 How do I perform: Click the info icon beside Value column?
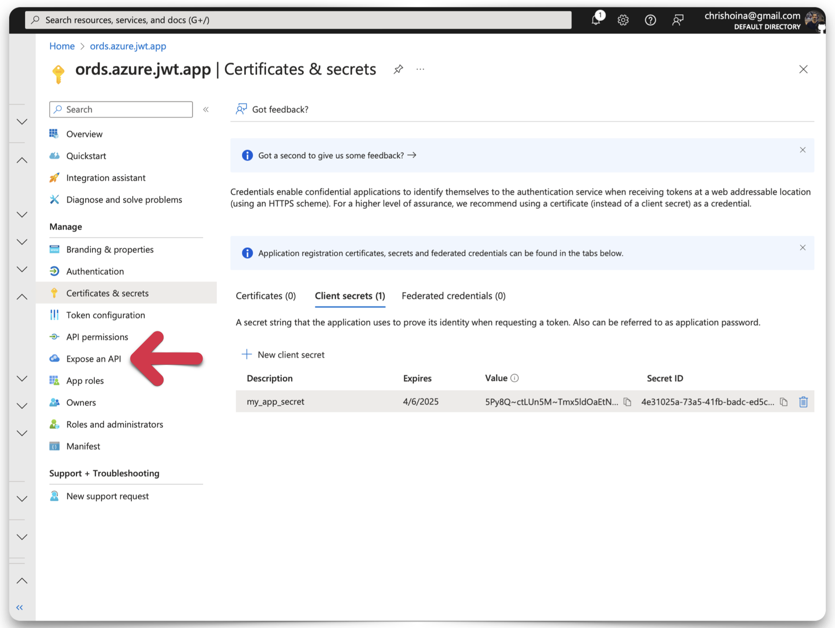coord(515,378)
